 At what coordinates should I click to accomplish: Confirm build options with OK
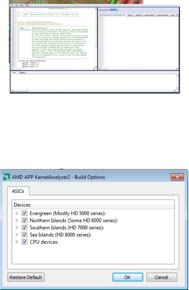pos(127,277)
